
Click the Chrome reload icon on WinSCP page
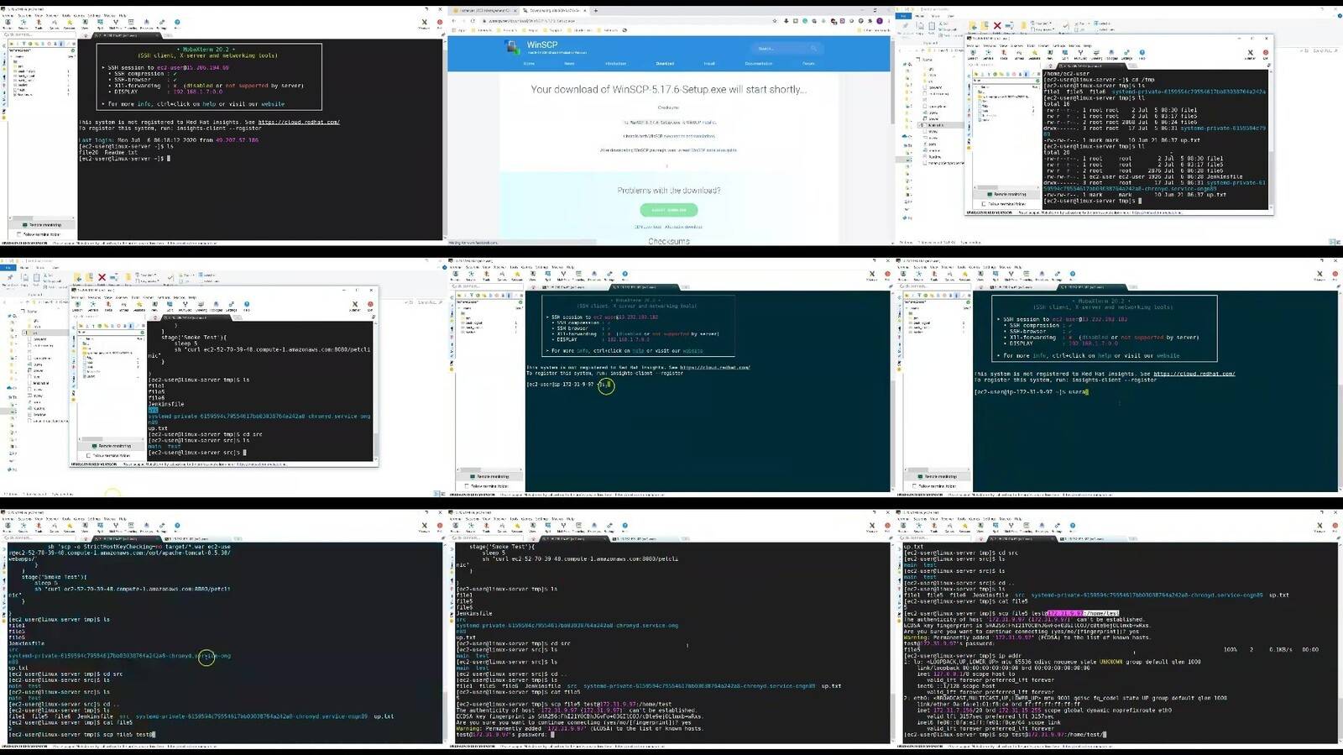click(473, 20)
